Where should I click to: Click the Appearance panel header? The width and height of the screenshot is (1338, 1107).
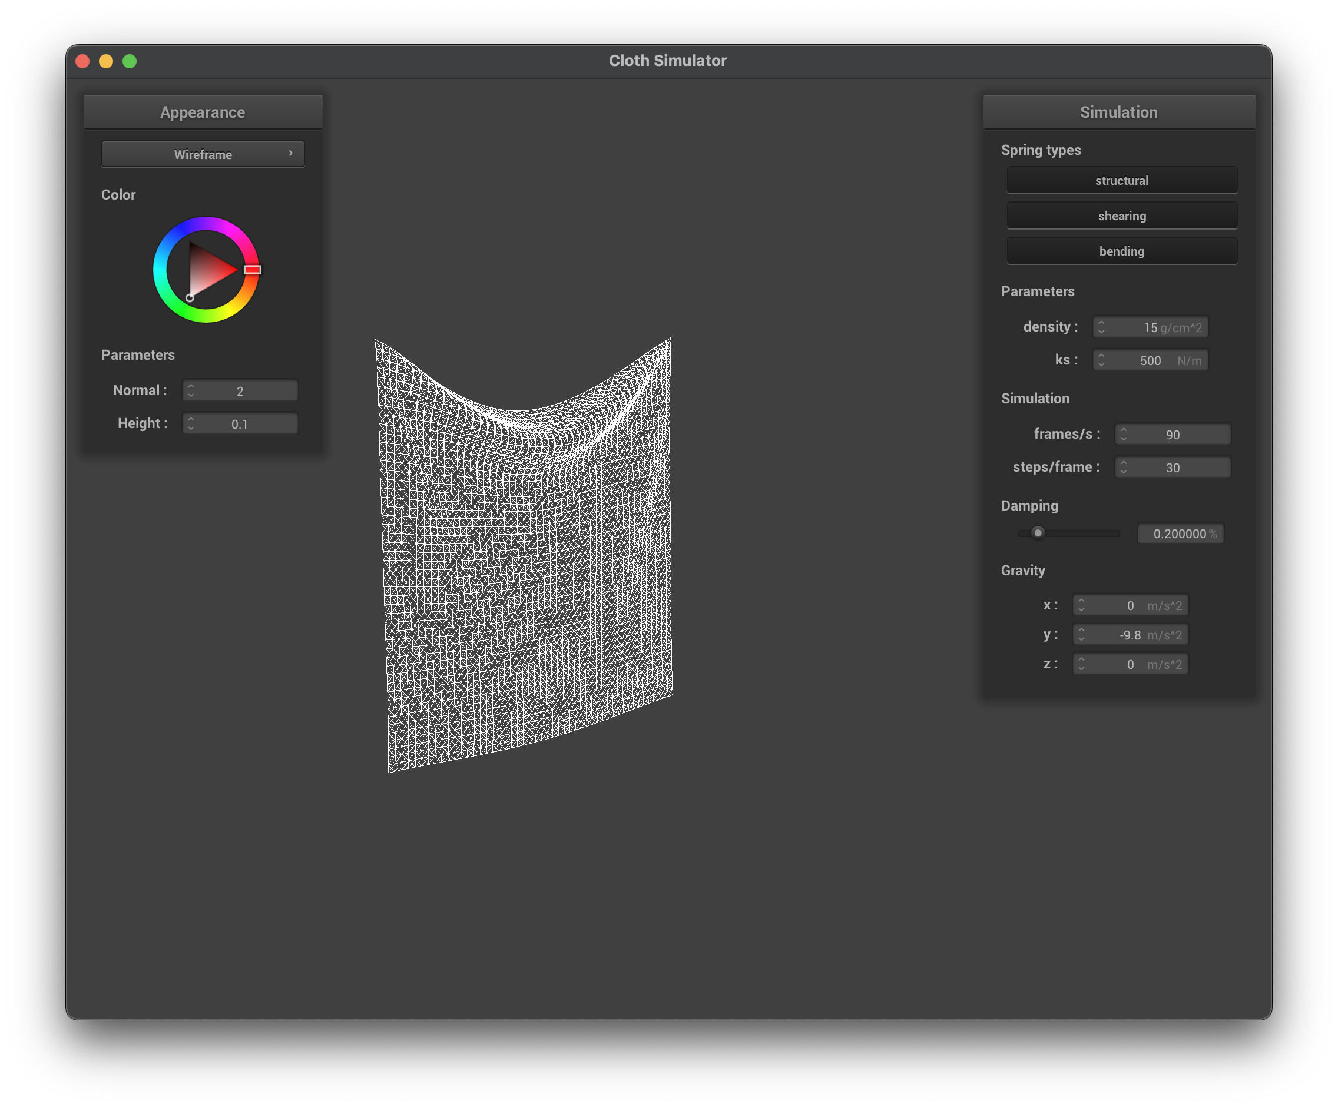coord(203,112)
